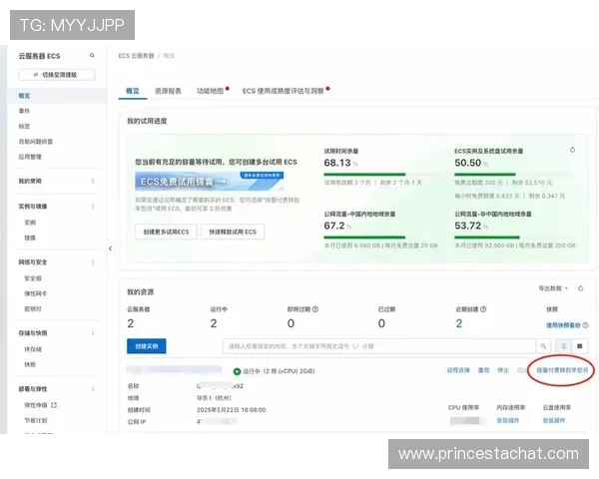This screenshot has height=479, width=599.
Task: Open the 存储与快照 section more-options dots
Action: [x=93, y=333]
